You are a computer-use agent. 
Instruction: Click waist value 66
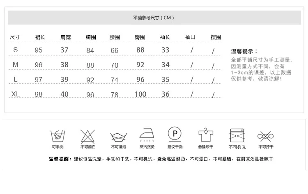pos(114,50)
